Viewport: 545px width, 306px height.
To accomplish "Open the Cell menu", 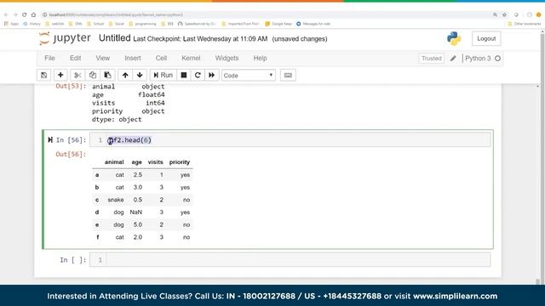I will (161, 58).
